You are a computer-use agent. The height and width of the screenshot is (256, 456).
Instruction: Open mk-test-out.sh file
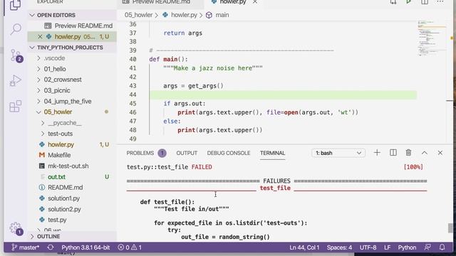coord(68,166)
